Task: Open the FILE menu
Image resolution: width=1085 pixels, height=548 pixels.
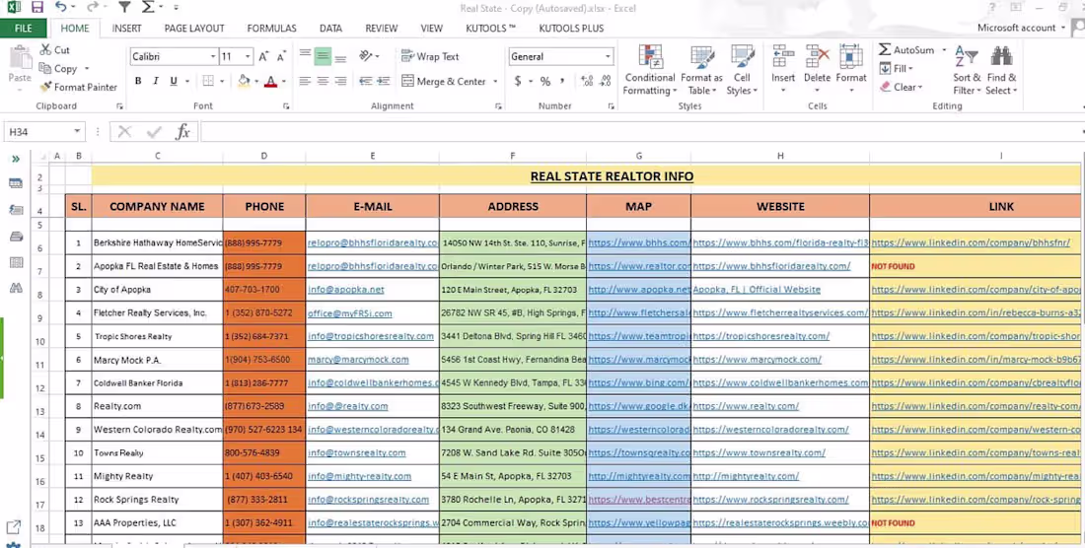Action: point(24,29)
